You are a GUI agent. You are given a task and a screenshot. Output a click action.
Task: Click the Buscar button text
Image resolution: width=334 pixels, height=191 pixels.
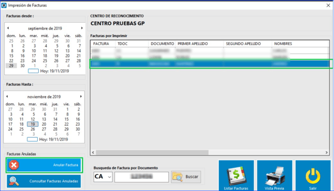click(192, 177)
